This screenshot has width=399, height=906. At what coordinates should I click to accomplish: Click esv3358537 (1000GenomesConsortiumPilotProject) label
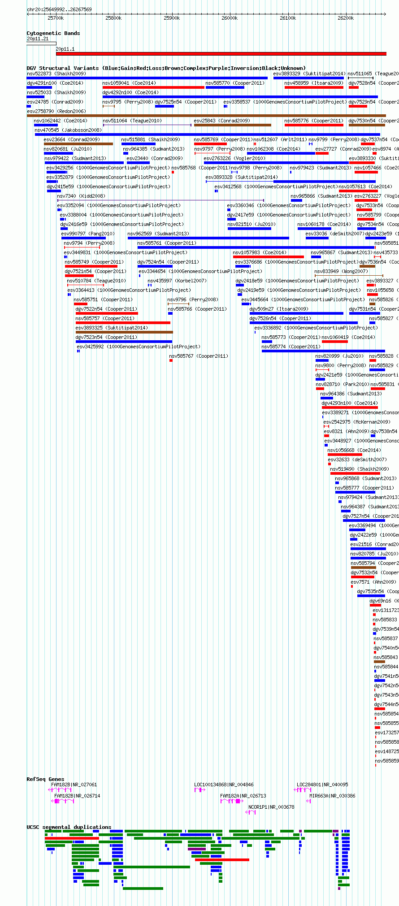pyautogui.click(x=285, y=102)
